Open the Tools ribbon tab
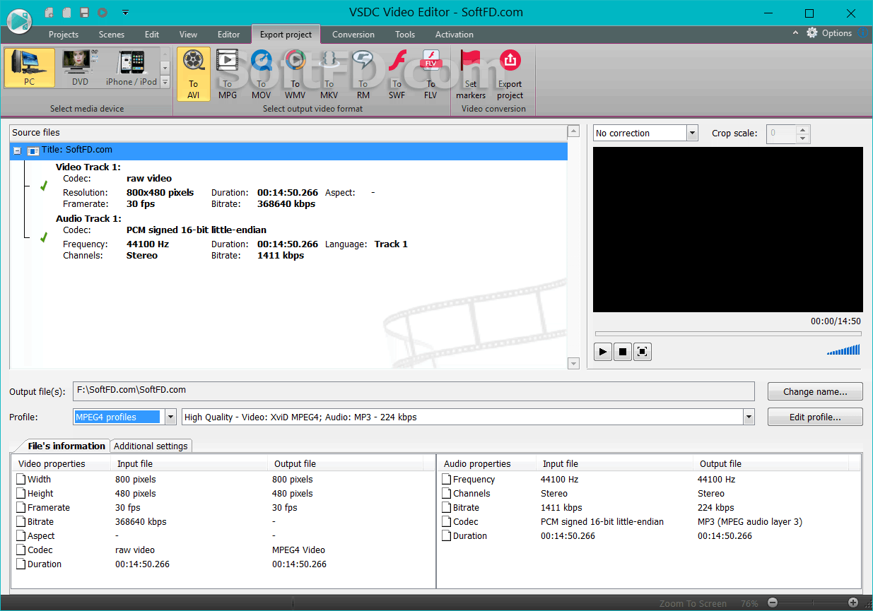 point(405,34)
